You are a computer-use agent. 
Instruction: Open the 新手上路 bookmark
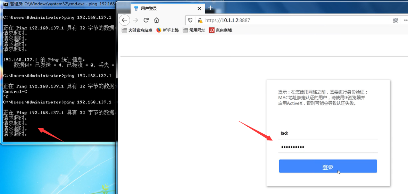tap(168, 30)
